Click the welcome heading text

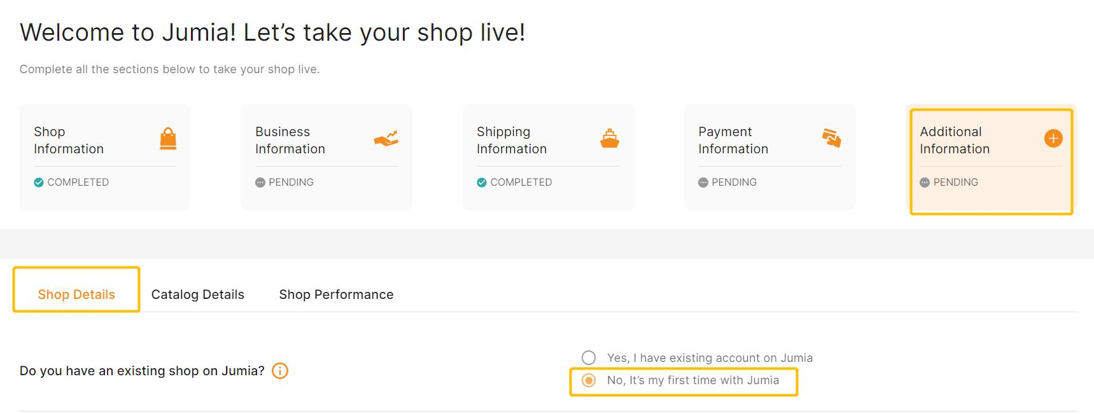pyautogui.click(x=272, y=31)
